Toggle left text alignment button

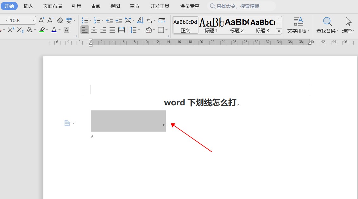pos(85,30)
